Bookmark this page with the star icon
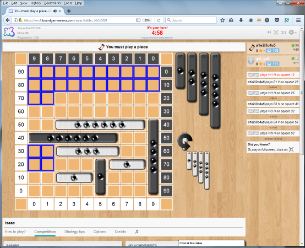 (x=222, y=20)
